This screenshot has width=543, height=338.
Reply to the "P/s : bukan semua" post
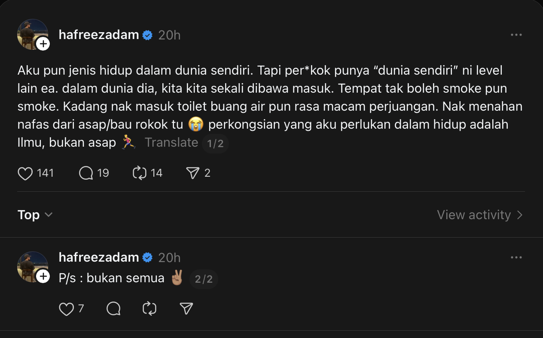pyautogui.click(x=113, y=309)
